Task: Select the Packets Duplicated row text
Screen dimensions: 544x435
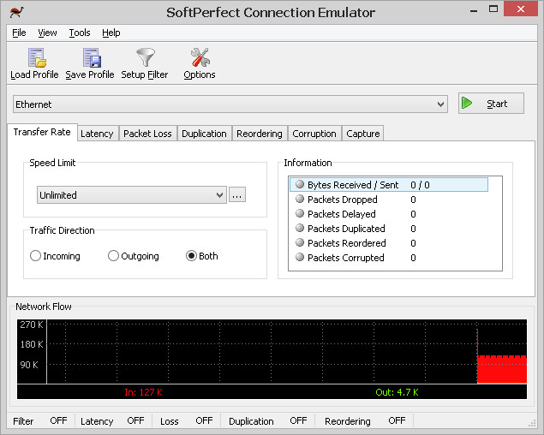Action: coord(346,229)
